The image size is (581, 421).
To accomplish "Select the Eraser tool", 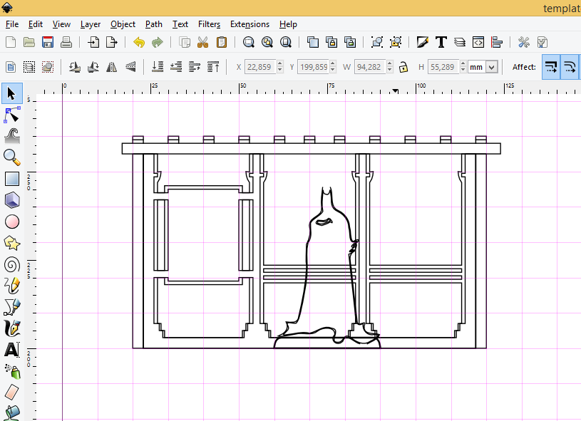I will [12, 392].
